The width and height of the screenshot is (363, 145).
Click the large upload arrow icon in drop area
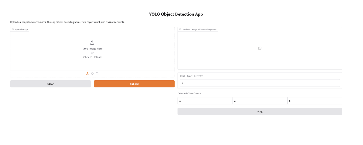[92, 43]
